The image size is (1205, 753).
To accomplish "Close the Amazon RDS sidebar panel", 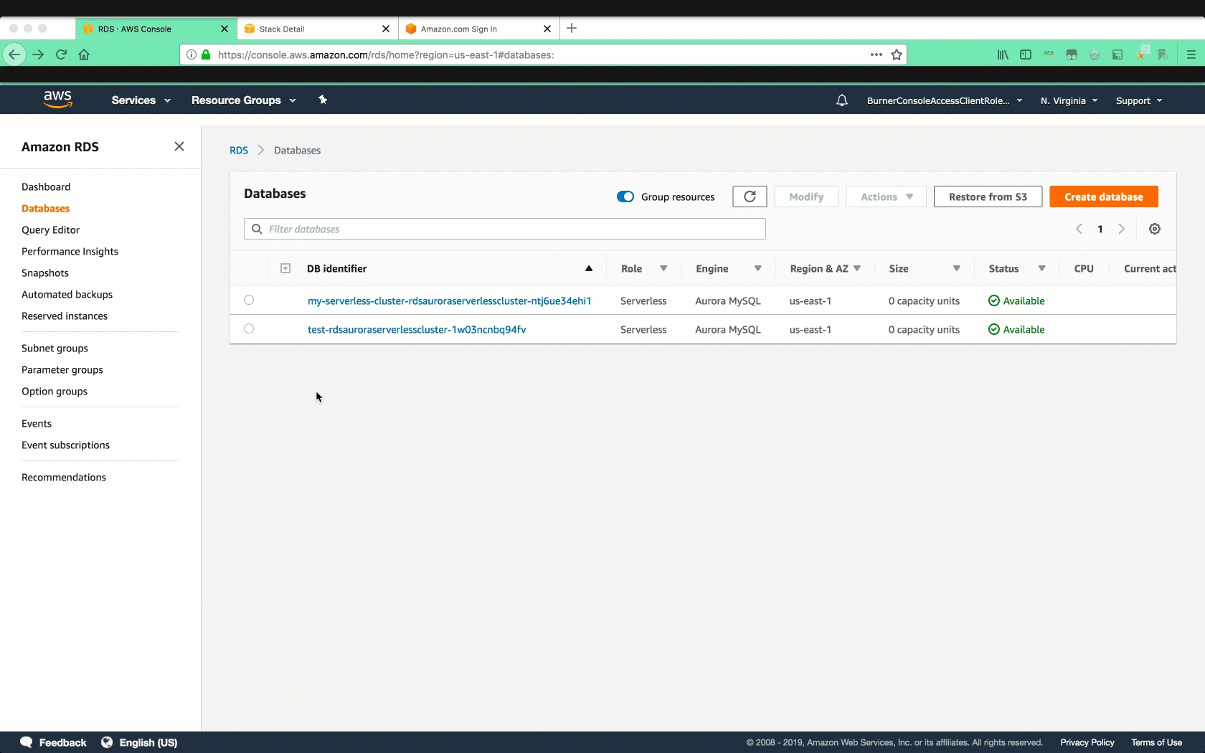I will tap(179, 146).
